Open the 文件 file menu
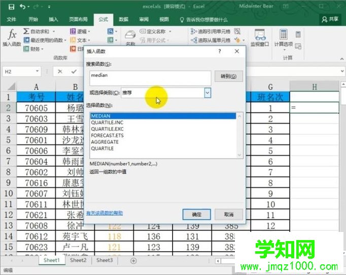The width and height of the screenshot is (346, 275). click(11, 19)
